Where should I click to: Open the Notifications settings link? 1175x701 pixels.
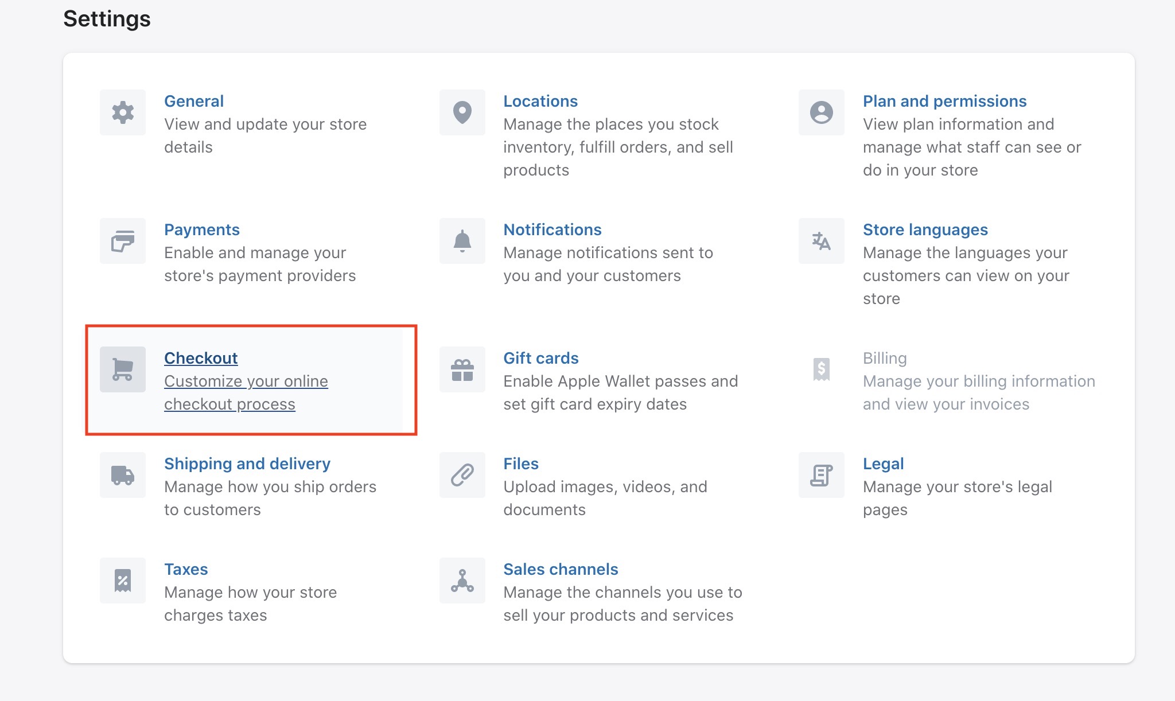552,229
